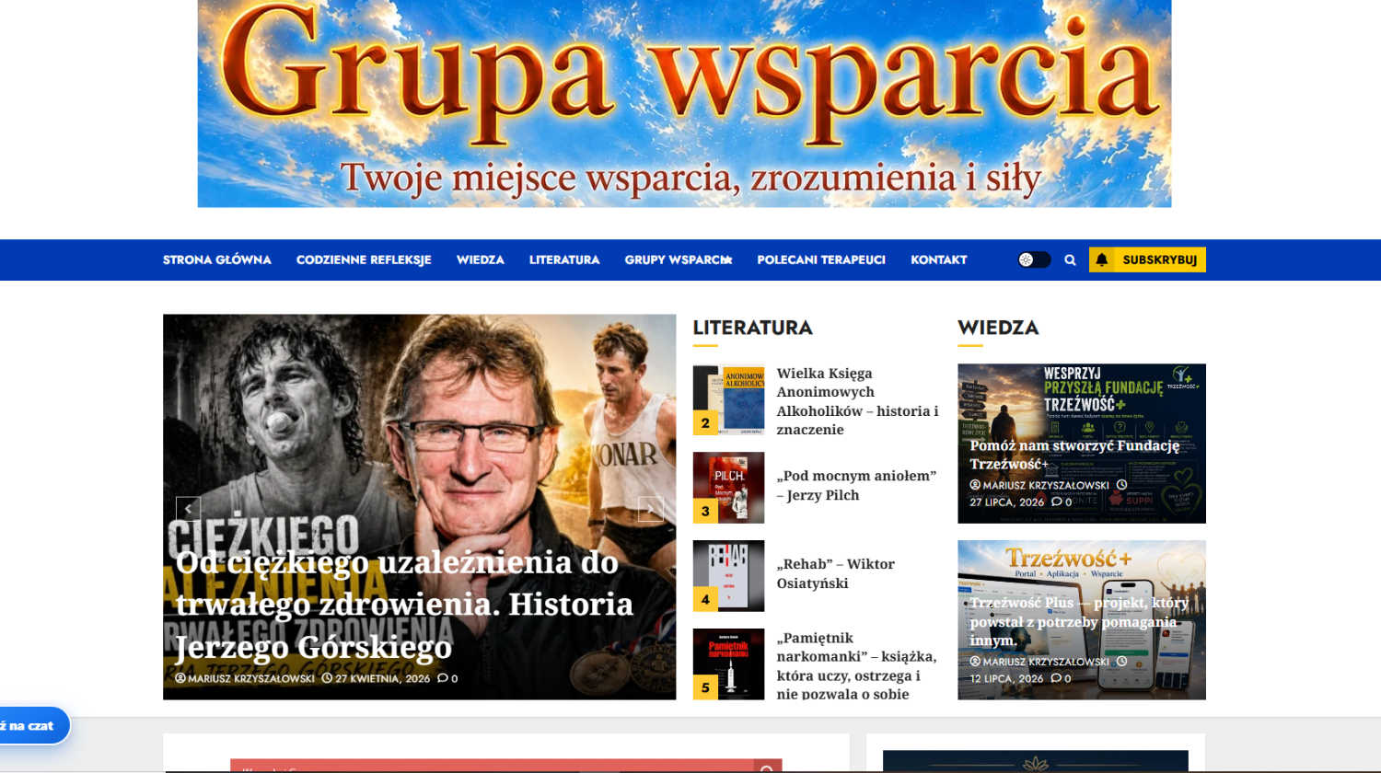Click date 27 Lipca, 2026
This screenshot has height=773, width=1381.
[1007, 502]
